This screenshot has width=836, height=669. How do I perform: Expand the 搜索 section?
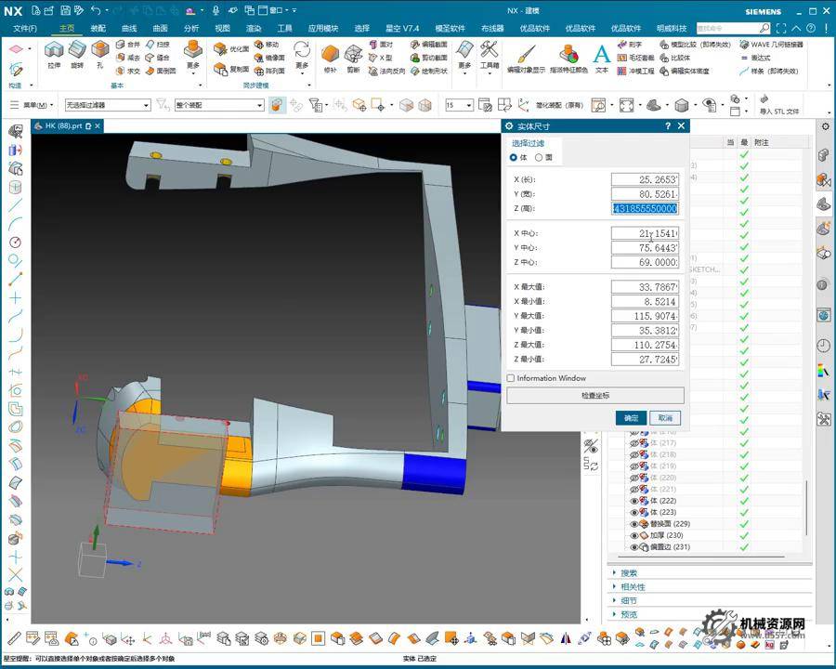(629, 573)
